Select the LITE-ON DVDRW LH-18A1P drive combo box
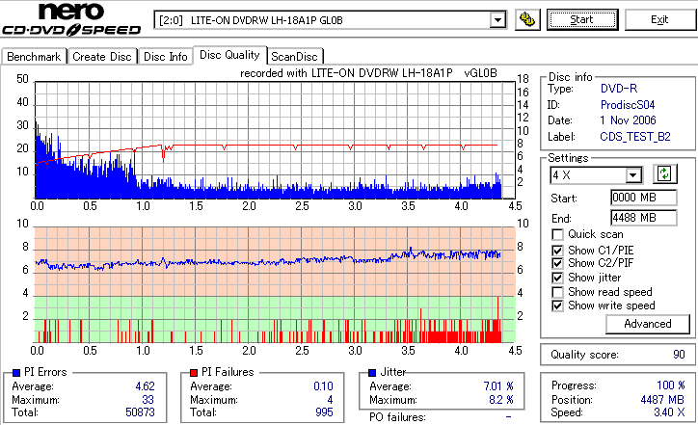Screen dimensions: 698x425 coord(331,20)
